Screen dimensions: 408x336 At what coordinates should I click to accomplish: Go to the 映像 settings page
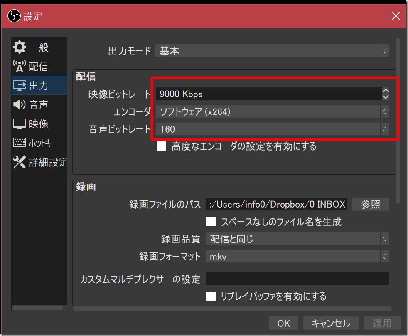[x=39, y=124]
